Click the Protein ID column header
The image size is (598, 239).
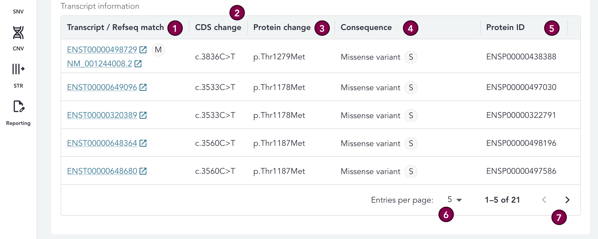[505, 27]
